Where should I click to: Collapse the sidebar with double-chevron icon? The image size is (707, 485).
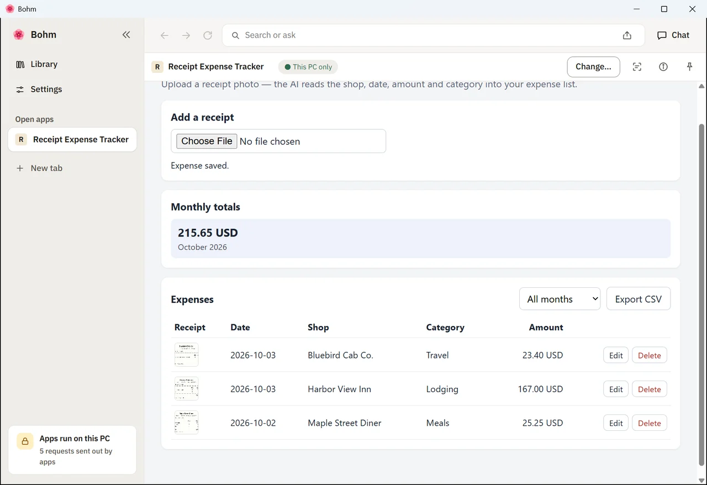pos(126,35)
